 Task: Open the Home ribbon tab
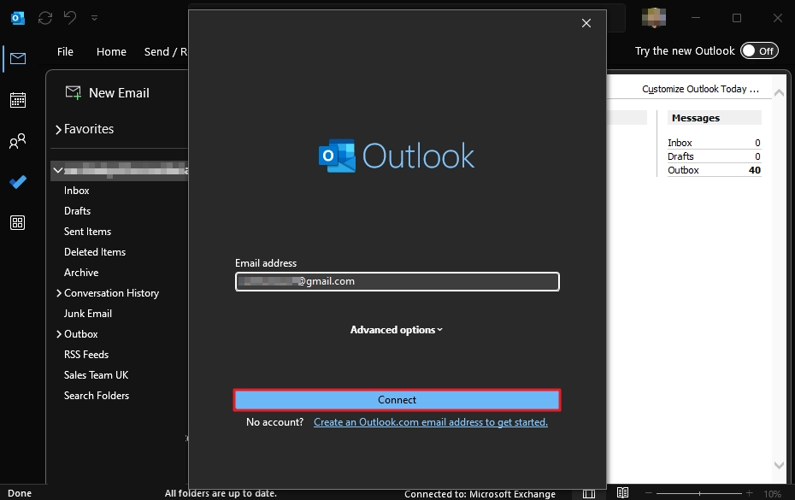111,51
